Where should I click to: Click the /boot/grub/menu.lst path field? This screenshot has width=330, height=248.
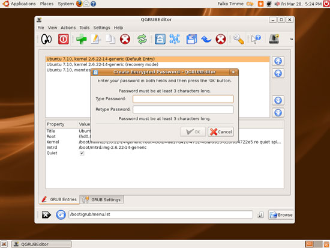point(161,214)
